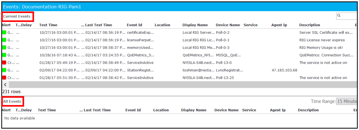Click display name toshman@necta...
The image size is (359, 130).
point(198,70)
